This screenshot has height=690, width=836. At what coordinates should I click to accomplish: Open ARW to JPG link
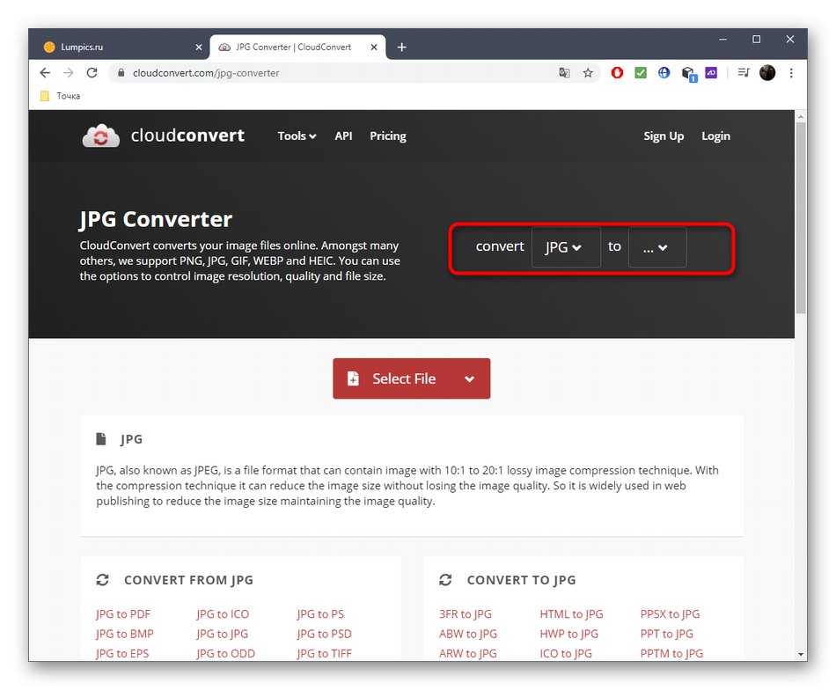click(468, 654)
